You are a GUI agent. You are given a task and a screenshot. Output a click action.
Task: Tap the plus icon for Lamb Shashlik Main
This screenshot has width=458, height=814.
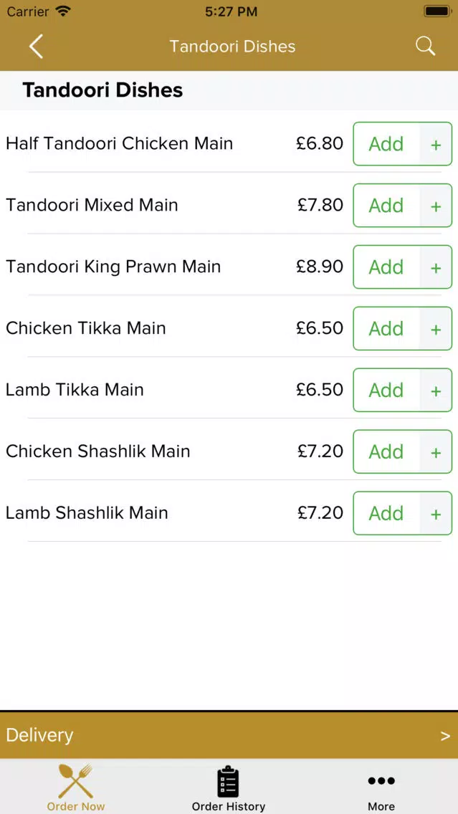(436, 514)
